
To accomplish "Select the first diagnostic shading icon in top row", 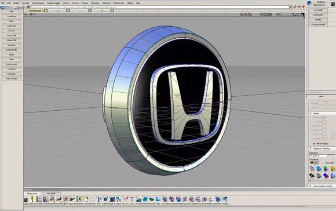I will [x=312, y=169].
